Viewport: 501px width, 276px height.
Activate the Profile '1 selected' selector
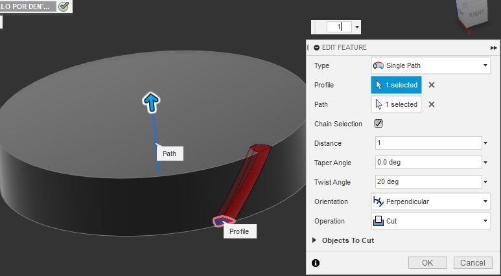pyautogui.click(x=396, y=85)
